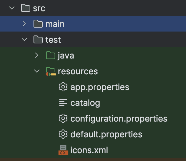Image resolution: width=186 pixels, height=161 pixels.
Task: Collapse the test folder chevron
Action: pos(24,39)
